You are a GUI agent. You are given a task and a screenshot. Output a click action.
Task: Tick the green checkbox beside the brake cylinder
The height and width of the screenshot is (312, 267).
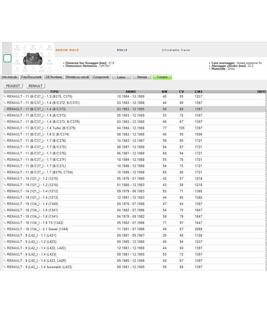pyautogui.click(x=7, y=58)
